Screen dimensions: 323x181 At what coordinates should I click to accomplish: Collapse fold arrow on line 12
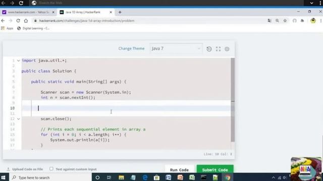tap(19, 119)
